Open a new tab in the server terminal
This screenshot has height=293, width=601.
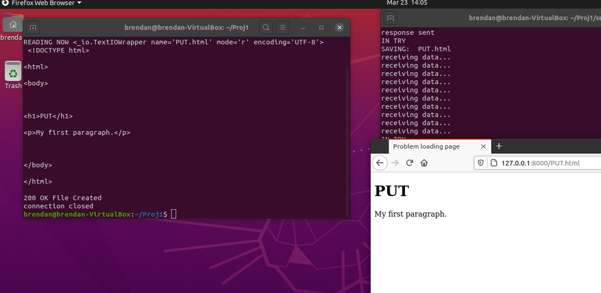[x=390, y=18]
